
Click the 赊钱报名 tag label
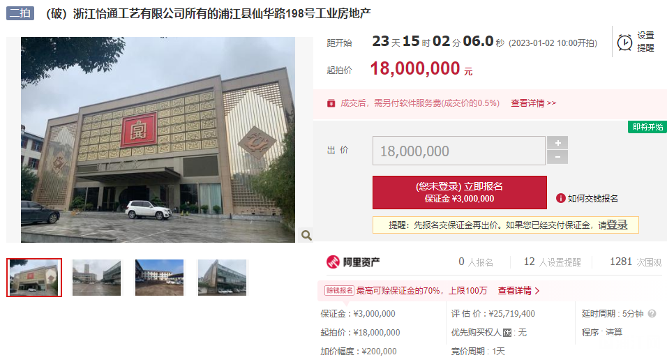[340, 291]
